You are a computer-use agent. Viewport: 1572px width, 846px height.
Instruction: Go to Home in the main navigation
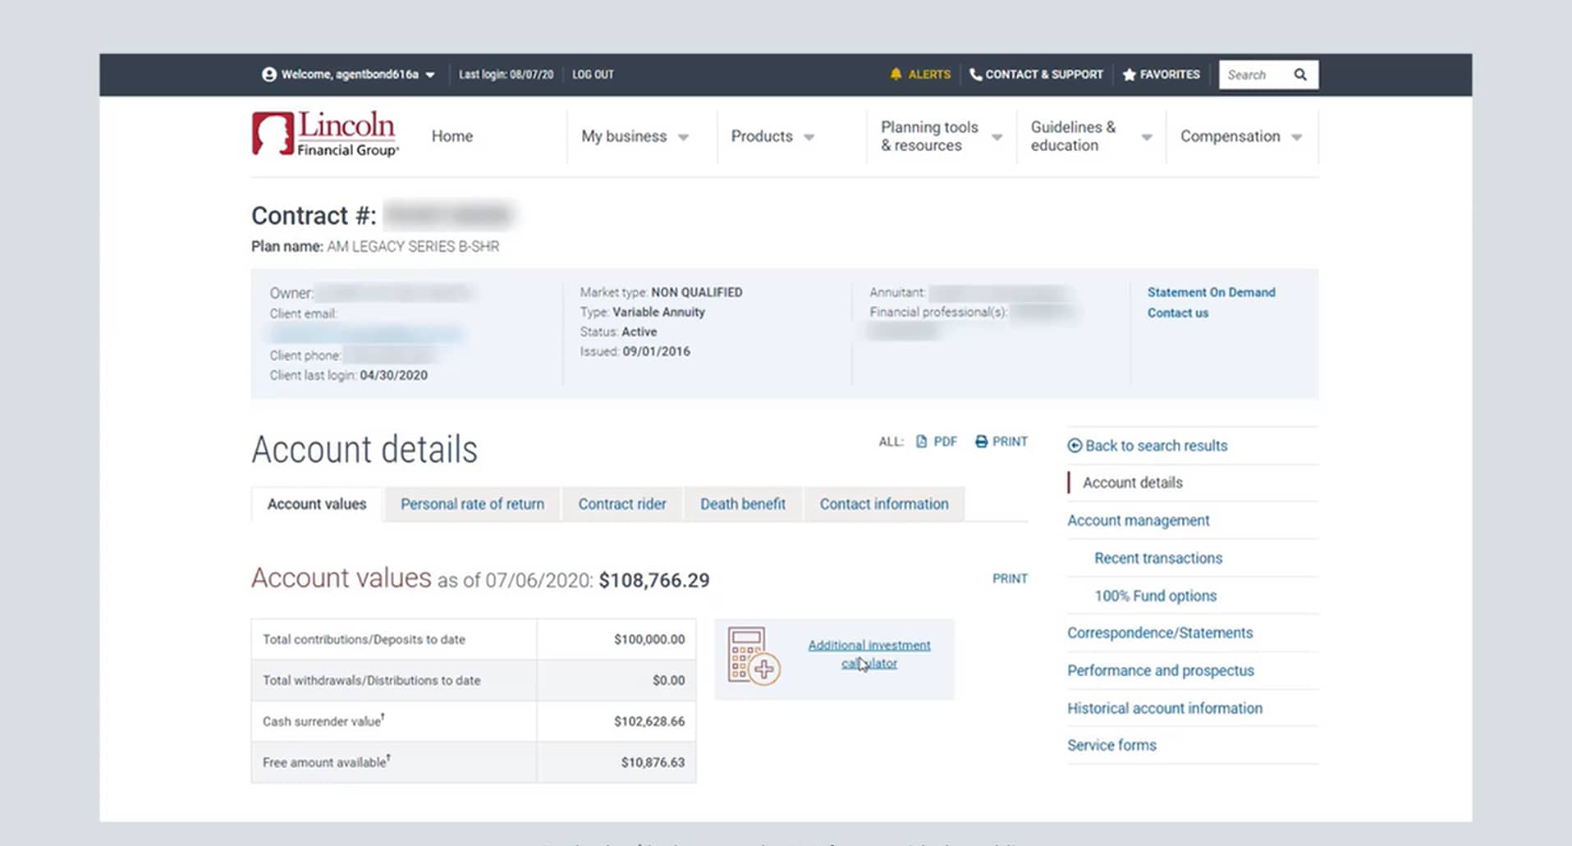pos(452,136)
